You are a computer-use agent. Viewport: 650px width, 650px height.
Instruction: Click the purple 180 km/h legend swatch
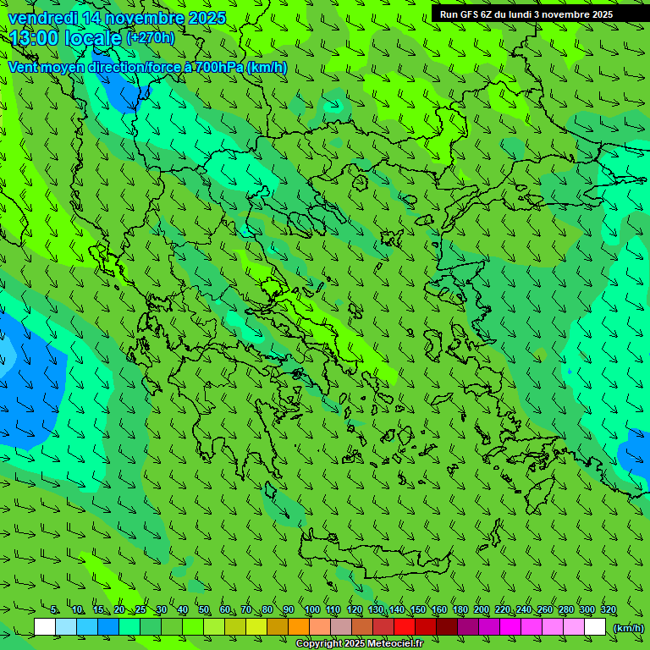[468, 627]
